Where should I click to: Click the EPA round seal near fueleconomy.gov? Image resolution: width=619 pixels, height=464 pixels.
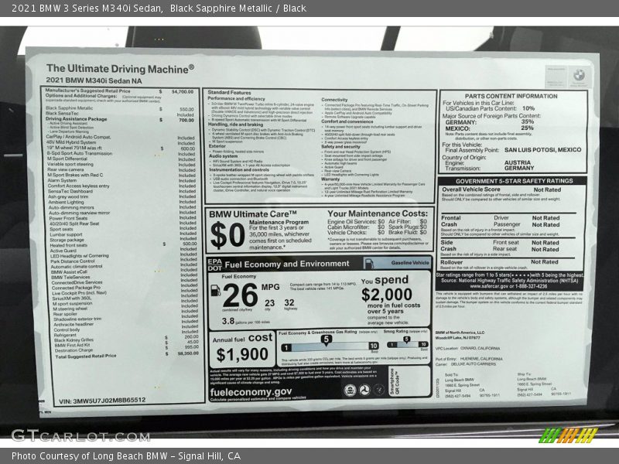350,391
